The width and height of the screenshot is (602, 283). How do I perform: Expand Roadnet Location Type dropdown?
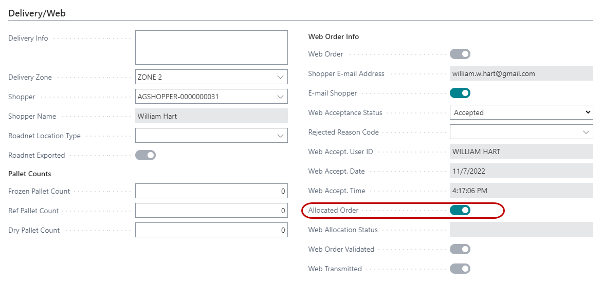click(x=280, y=136)
